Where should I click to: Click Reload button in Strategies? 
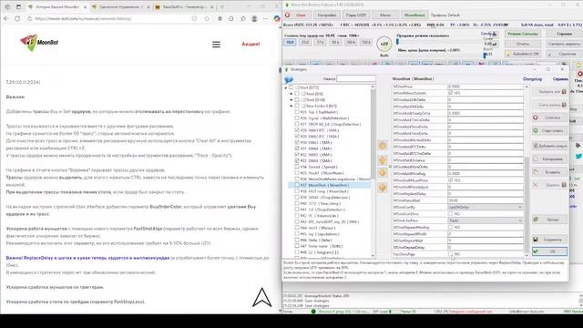click(549, 220)
